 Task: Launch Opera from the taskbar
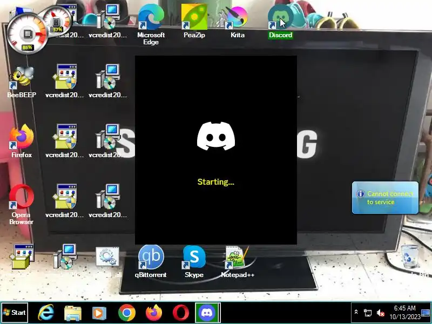[x=181, y=313]
